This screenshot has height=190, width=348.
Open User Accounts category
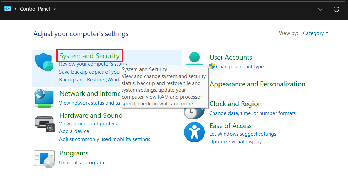pyautogui.click(x=231, y=57)
